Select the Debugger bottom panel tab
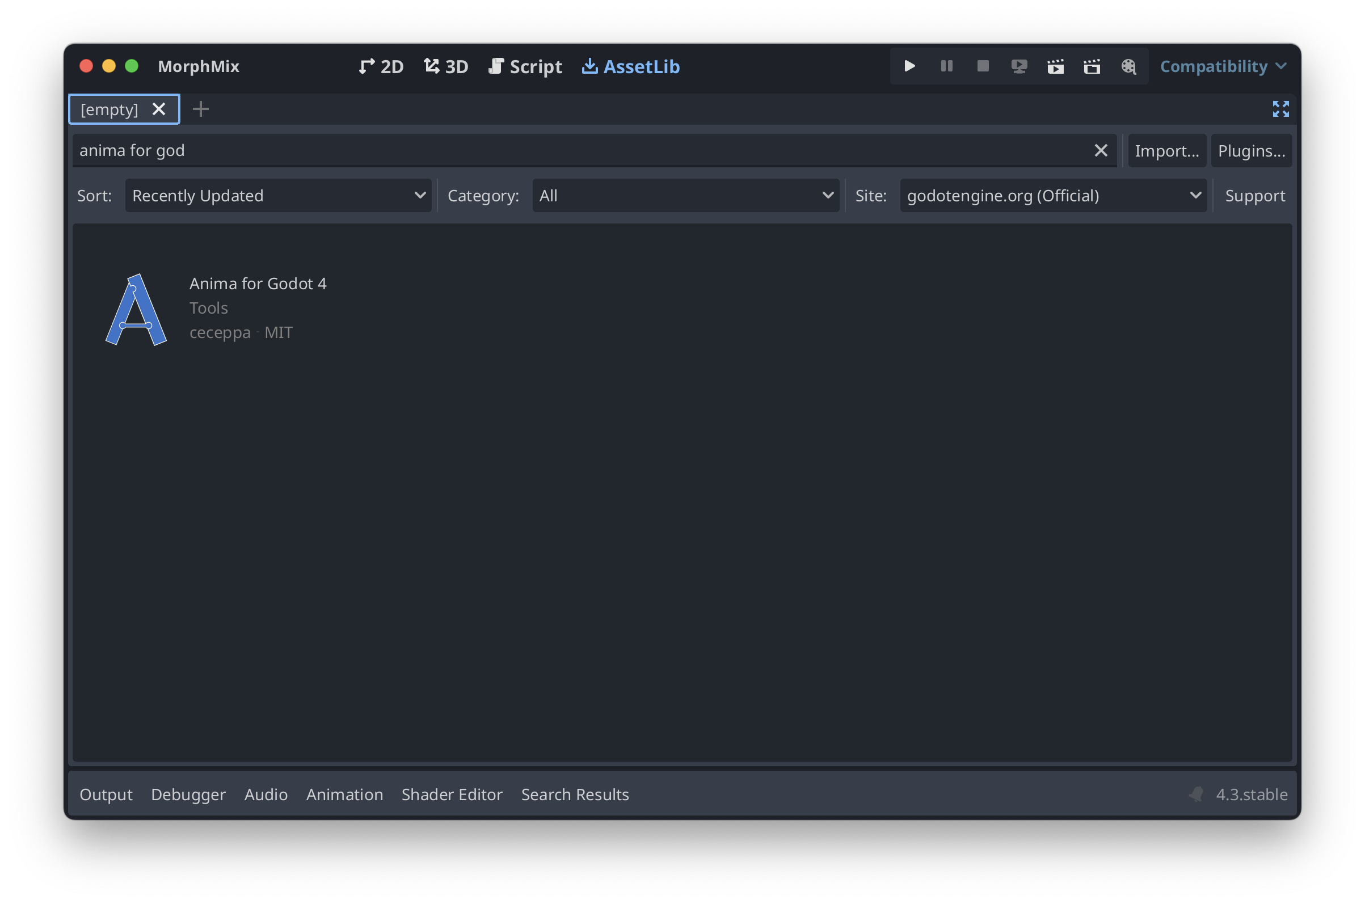This screenshot has width=1365, height=904. pos(188,794)
